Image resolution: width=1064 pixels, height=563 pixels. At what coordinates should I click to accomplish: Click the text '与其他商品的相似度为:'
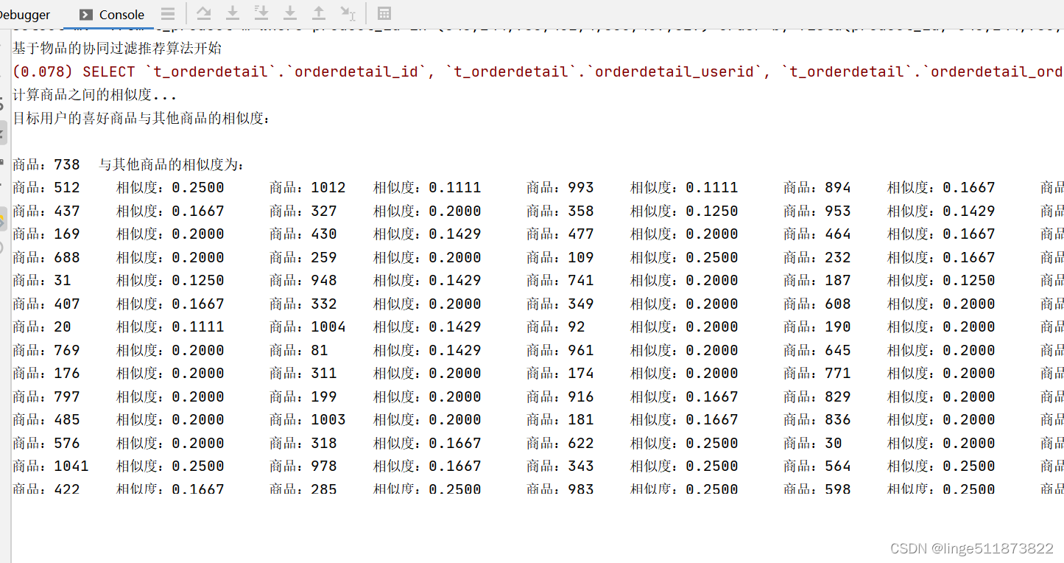(x=172, y=164)
